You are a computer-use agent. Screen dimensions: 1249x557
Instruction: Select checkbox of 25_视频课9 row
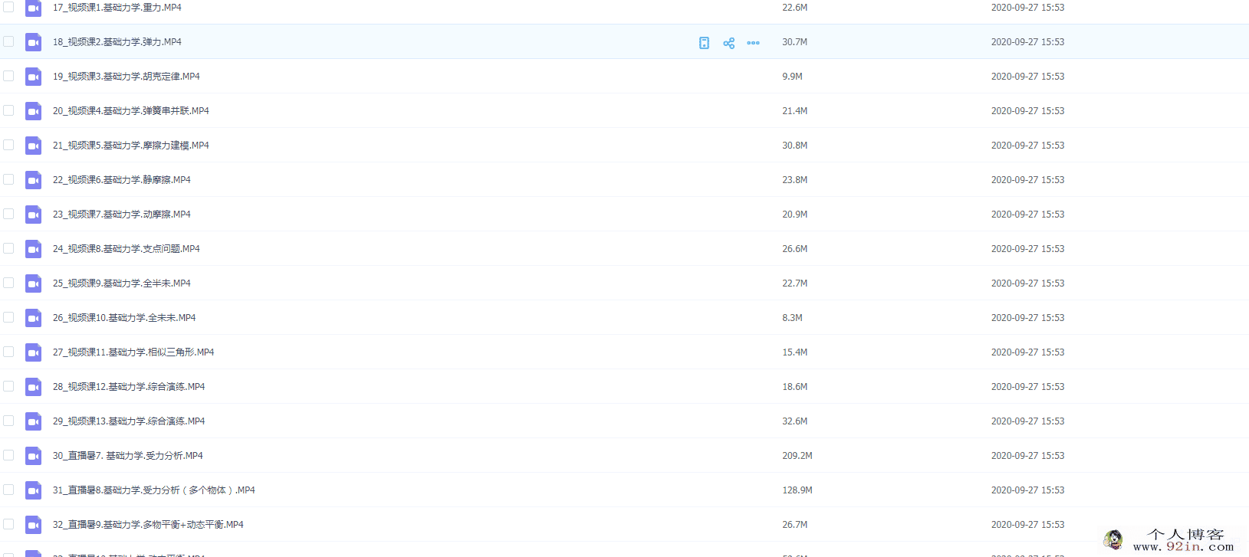[8, 283]
